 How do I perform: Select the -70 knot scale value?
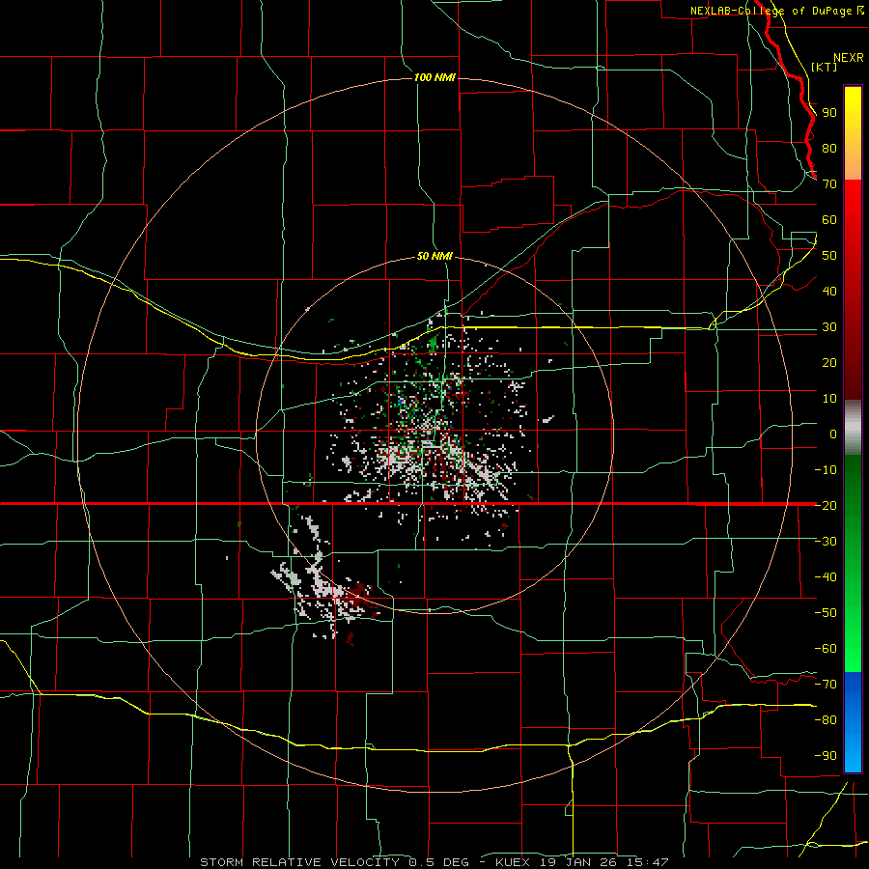click(x=826, y=684)
